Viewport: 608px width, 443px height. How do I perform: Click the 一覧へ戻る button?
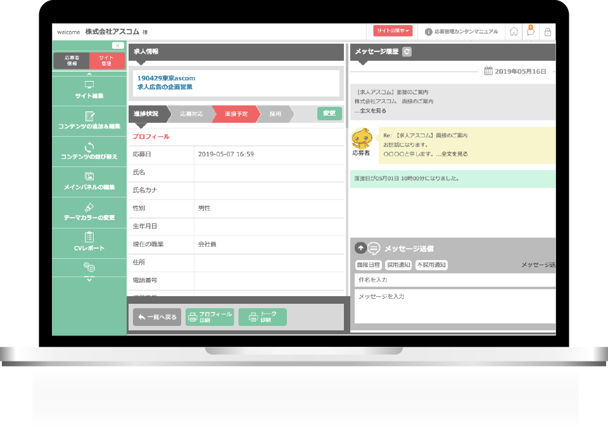coord(157,317)
